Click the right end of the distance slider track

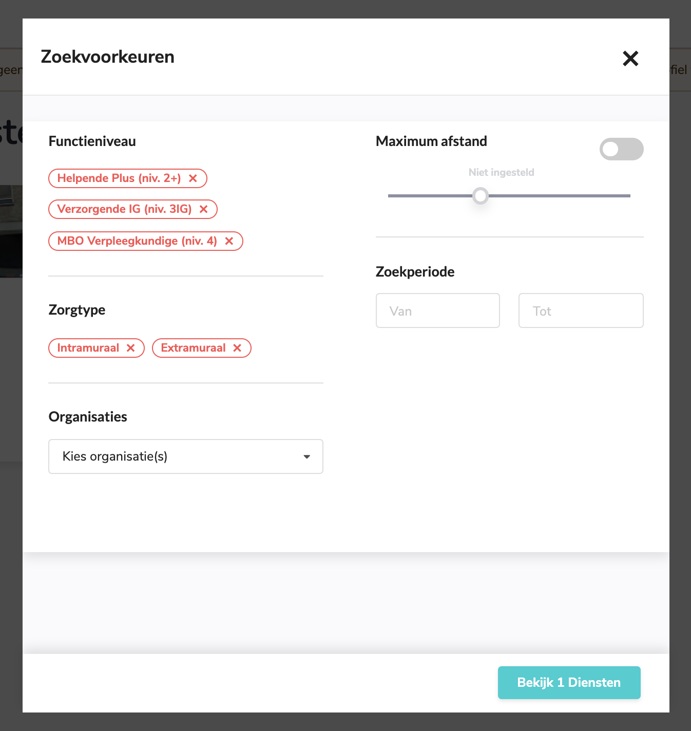[627, 196]
